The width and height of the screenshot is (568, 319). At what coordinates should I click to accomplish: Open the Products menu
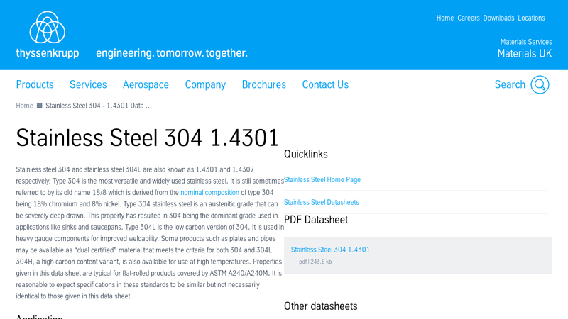(35, 85)
